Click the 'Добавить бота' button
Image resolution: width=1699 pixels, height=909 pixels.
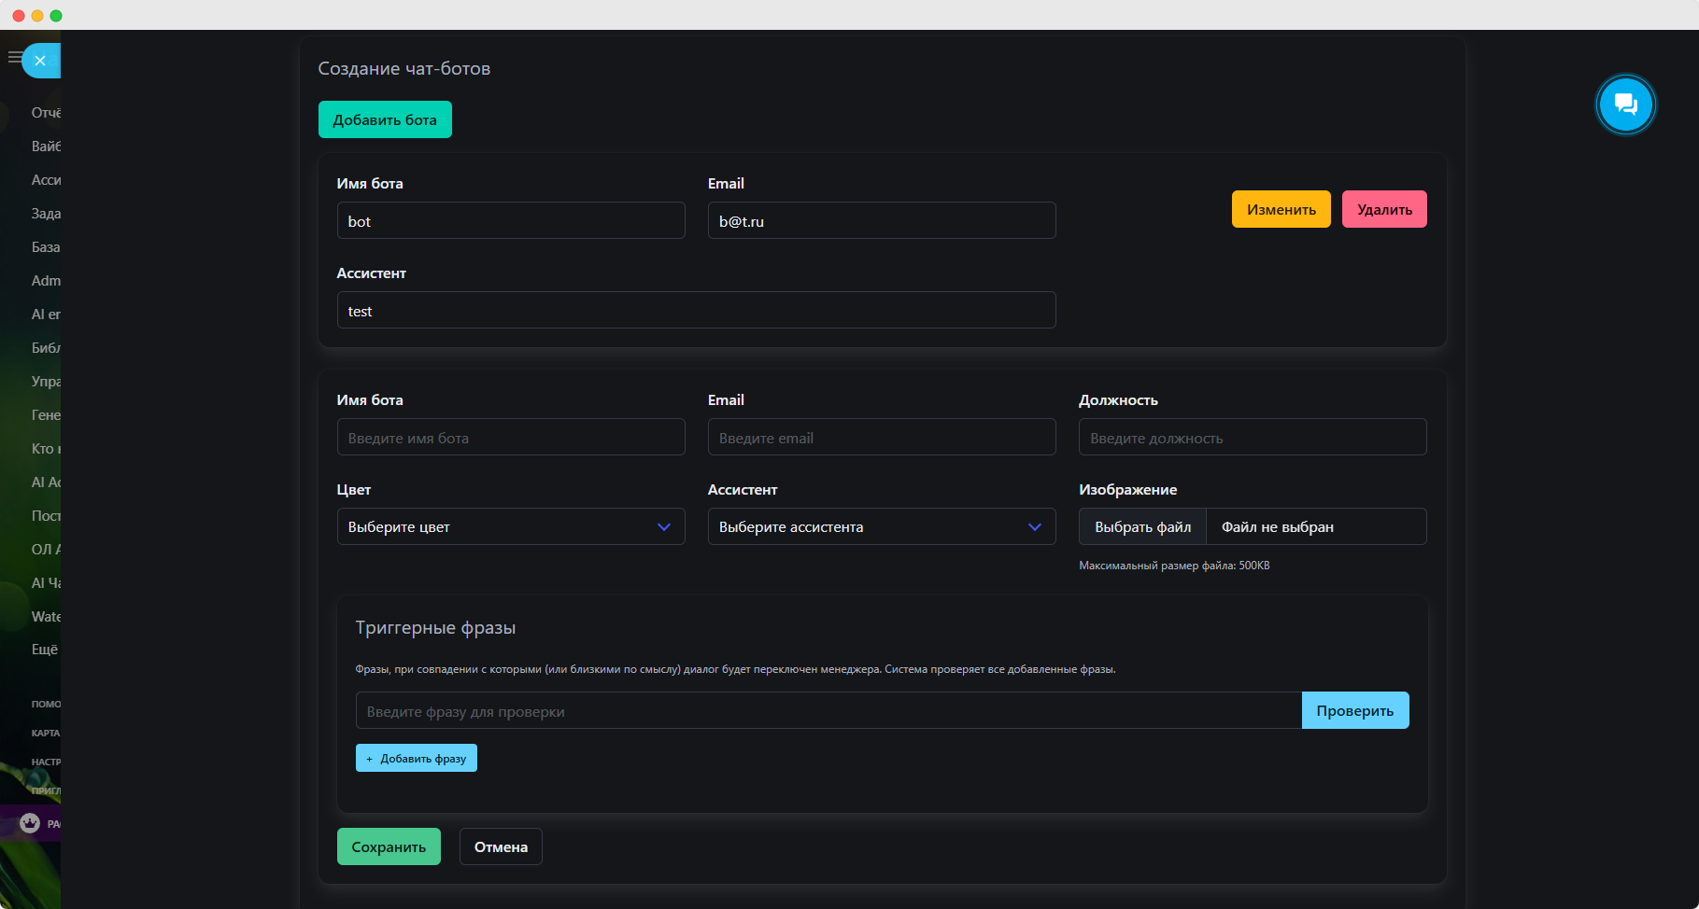(385, 119)
